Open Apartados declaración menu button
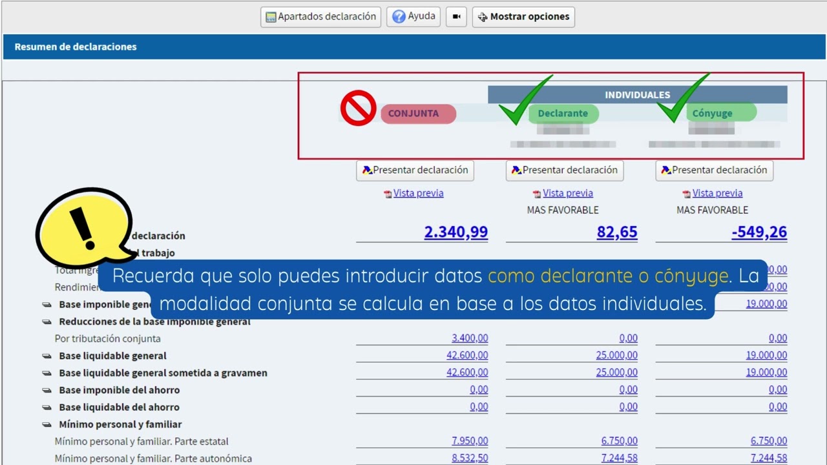Screen dimensions: 827x465 point(320,17)
